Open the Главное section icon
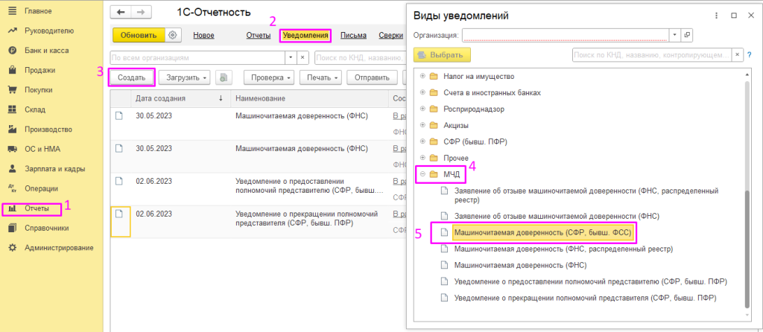Viewport: 763px width, 332px height. click(x=13, y=10)
